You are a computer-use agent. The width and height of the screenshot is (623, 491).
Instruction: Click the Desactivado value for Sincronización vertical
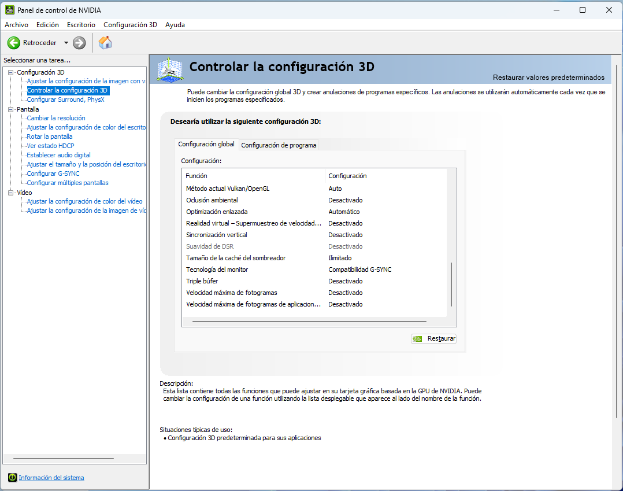pyautogui.click(x=346, y=235)
